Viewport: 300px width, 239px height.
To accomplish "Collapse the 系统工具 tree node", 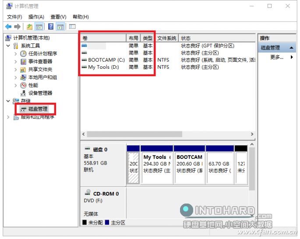I will [8, 46].
